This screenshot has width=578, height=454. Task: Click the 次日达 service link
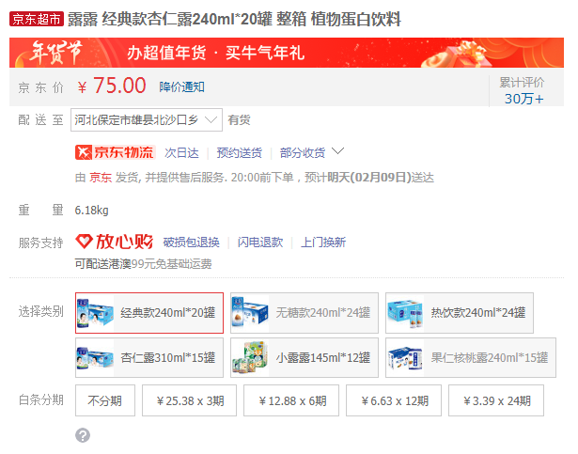(181, 152)
